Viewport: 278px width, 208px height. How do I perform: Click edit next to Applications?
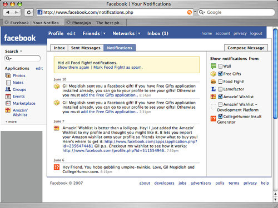point(39,68)
